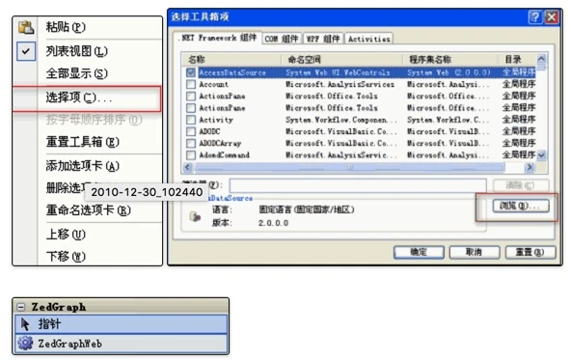Click the Browse (B)... button
The height and width of the screenshot is (360, 570).
click(x=521, y=206)
